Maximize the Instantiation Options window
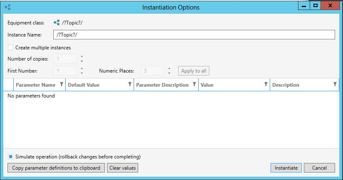Screen dimensions: 343x180 316,6
